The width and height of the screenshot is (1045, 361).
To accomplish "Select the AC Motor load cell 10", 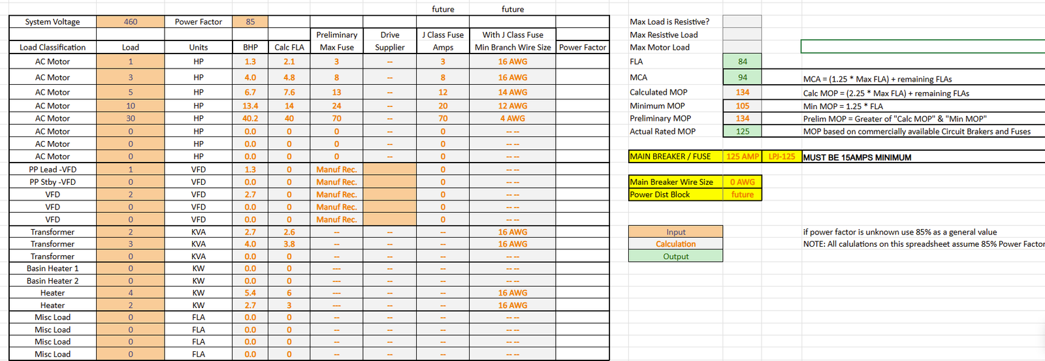I will 131,106.
